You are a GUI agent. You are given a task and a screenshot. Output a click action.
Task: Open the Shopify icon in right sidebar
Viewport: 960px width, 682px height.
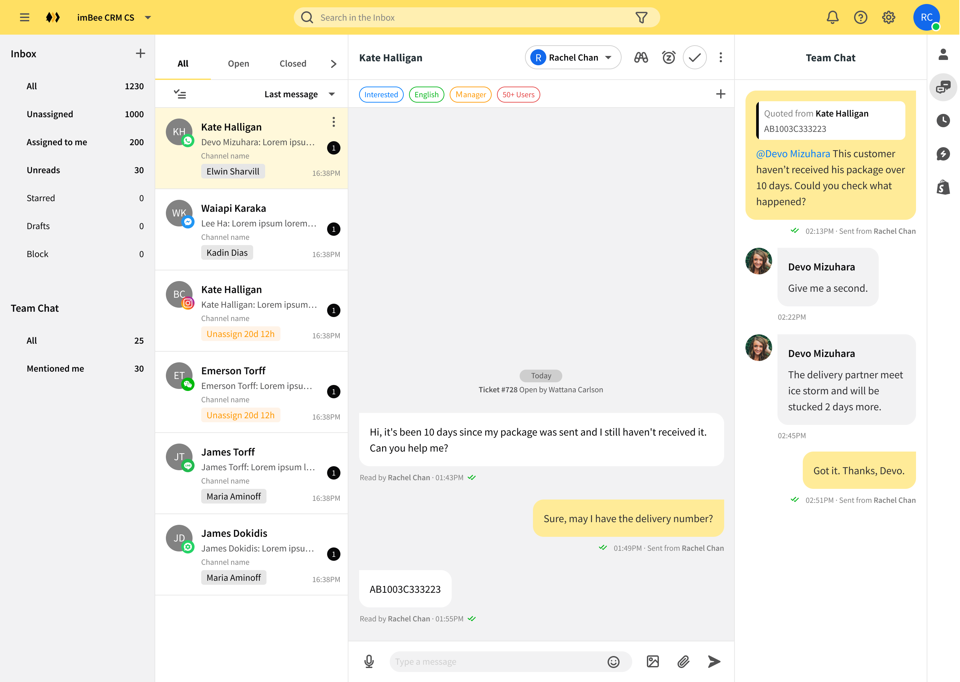point(943,187)
